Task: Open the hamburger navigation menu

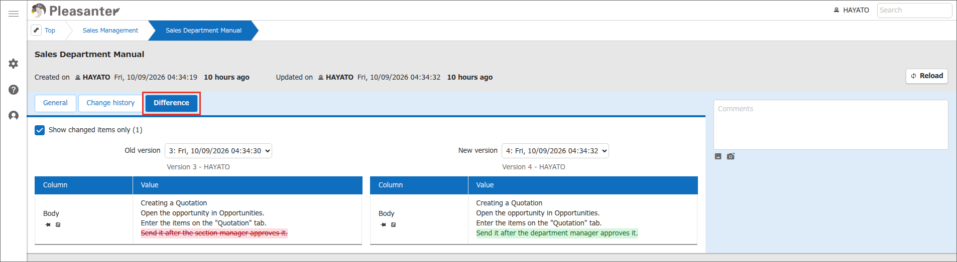Action: [14, 14]
